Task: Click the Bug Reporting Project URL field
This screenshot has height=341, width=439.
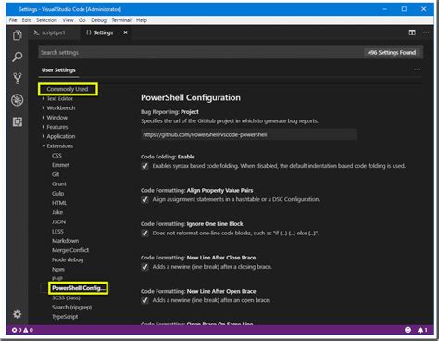Action: click(x=248, y=134)
